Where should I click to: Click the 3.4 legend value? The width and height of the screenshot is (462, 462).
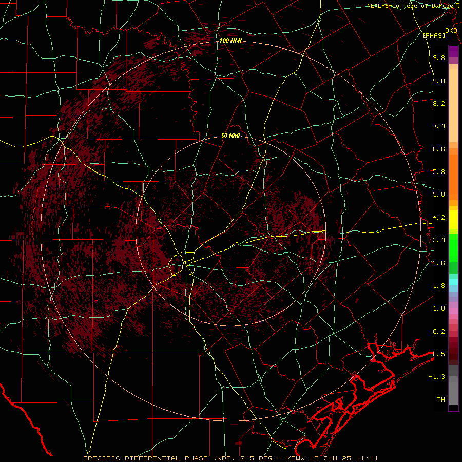pyautogui.click(x=439, y=240)
